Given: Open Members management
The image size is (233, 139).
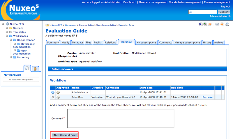Looking at the screenshot, I should coord(153,2).
